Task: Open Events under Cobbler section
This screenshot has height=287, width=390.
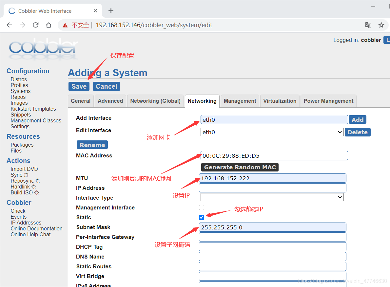Action: 19,217
